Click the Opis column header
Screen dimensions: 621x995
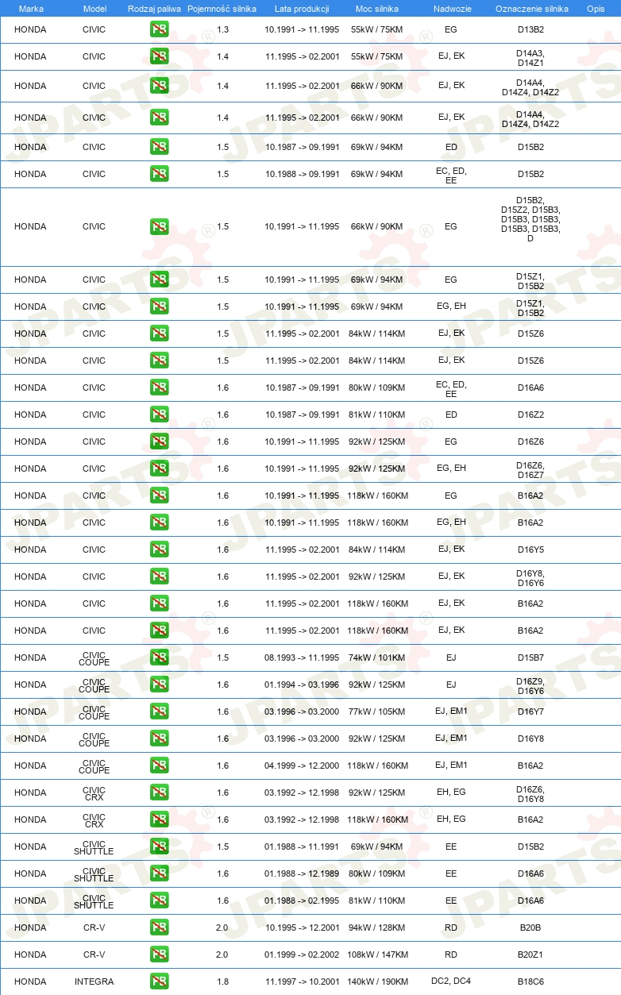(595, 9)
